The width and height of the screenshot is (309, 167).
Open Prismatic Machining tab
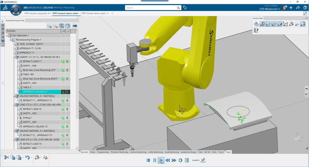[119, 152]
